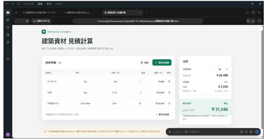268x140 pixels.
Task: Click the microphone icon in prompt bar
Action: pyautogui.click(x=251, y=132)
